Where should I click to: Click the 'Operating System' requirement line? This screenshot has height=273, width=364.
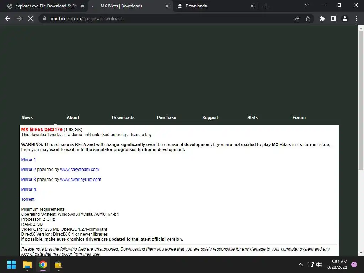70,214
